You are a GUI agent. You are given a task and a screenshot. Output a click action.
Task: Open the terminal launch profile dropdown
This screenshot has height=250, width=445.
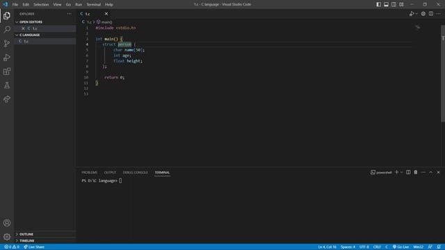tap(402, 172)
